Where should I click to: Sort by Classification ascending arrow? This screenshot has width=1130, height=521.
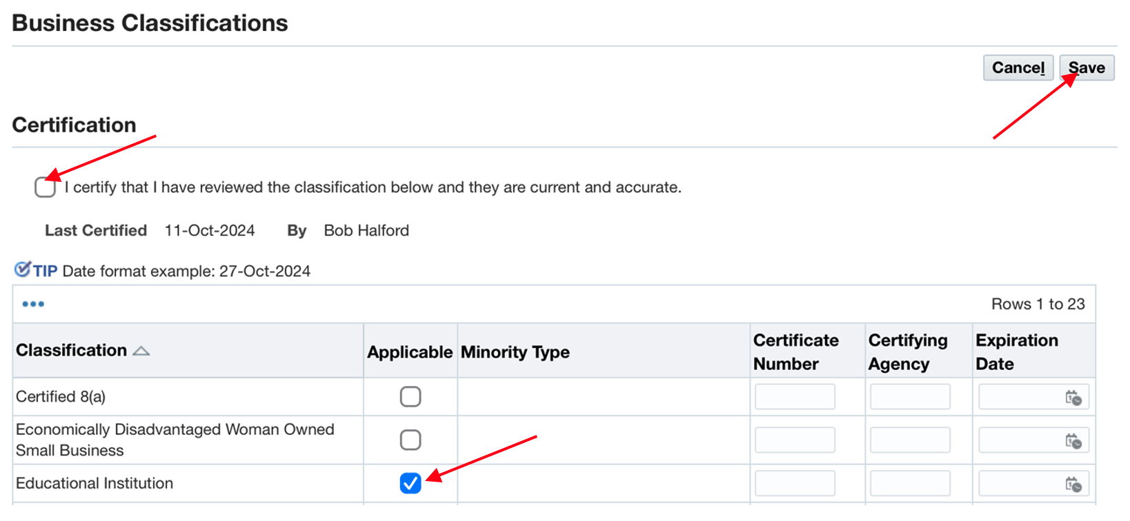point(141,351)
